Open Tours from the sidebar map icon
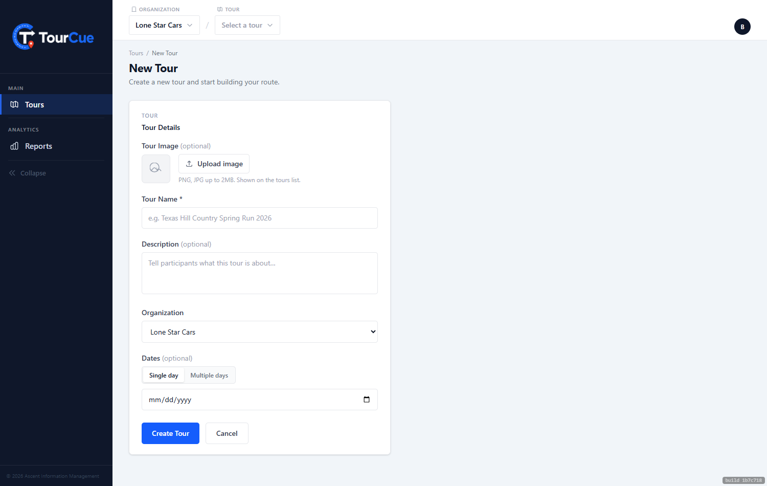The height and width of the screenshot is (486, 767). pyautogui.click(x=14, y=104)
